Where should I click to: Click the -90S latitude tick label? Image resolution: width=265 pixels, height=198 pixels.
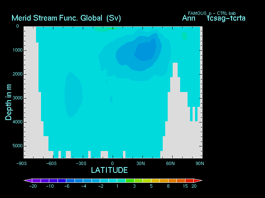(22, 163)
